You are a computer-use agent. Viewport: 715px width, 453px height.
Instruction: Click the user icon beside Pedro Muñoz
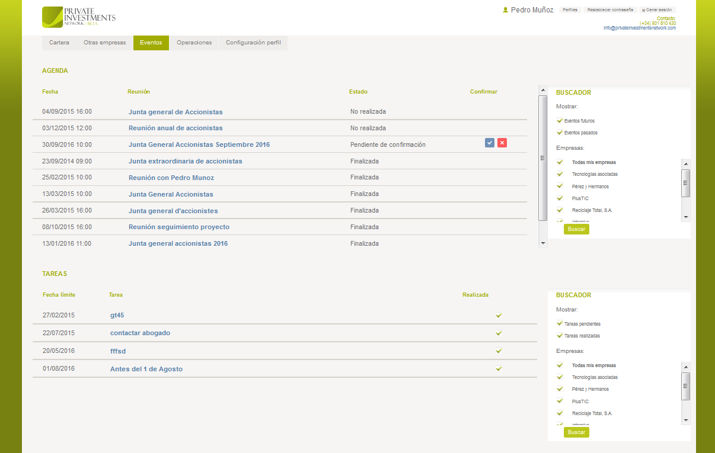(505, 10)
